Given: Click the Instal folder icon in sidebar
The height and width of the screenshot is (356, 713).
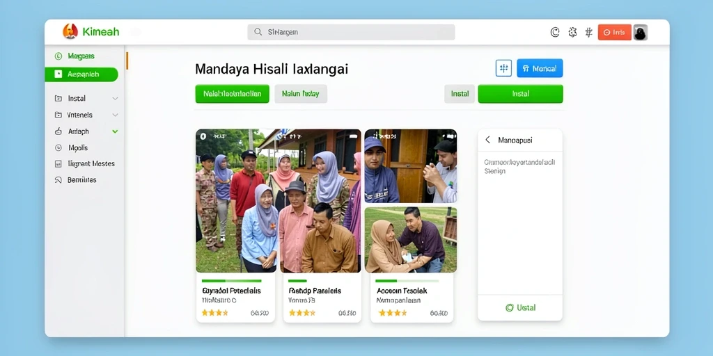Looking at the screenshot, I should (x=58, y=98).
